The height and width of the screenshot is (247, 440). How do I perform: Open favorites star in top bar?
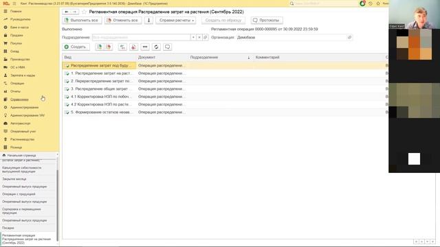(x=378, y=3)
